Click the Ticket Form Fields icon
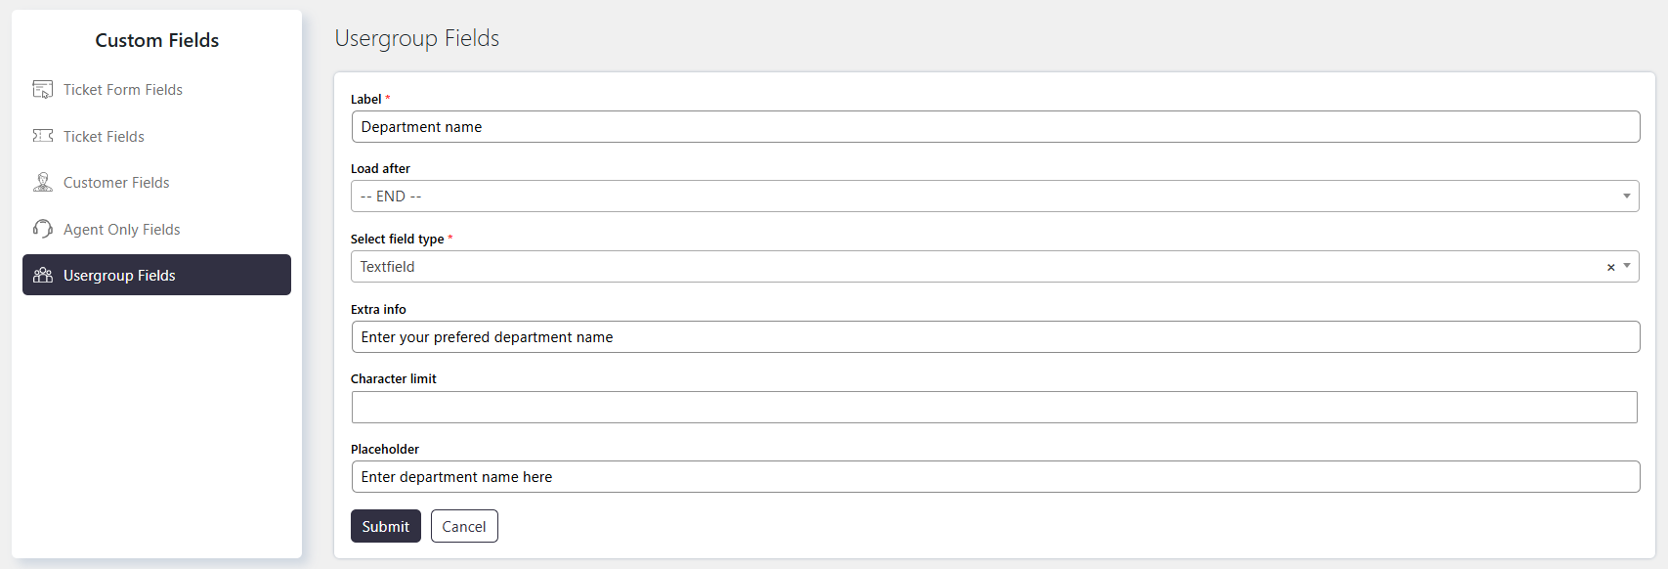 click(x=43, y=90)
